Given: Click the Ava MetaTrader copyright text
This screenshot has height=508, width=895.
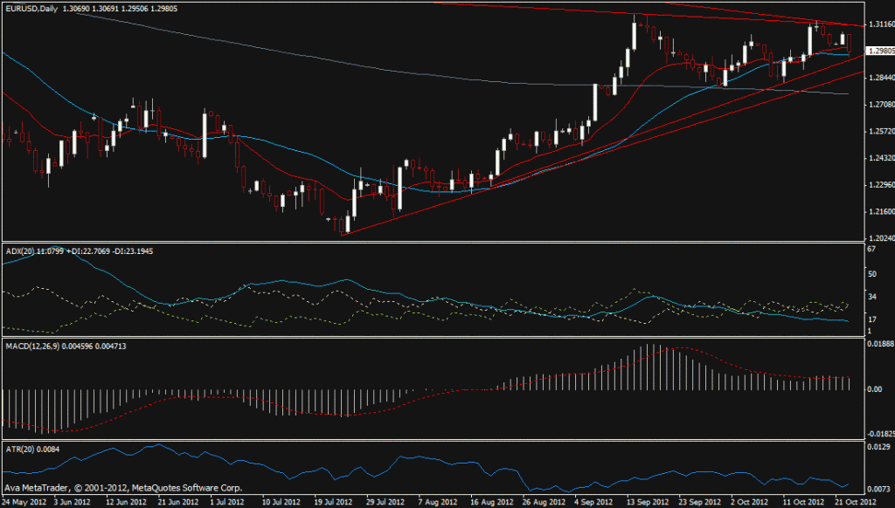Looking at the screenshot, I should tap(123, 488).
